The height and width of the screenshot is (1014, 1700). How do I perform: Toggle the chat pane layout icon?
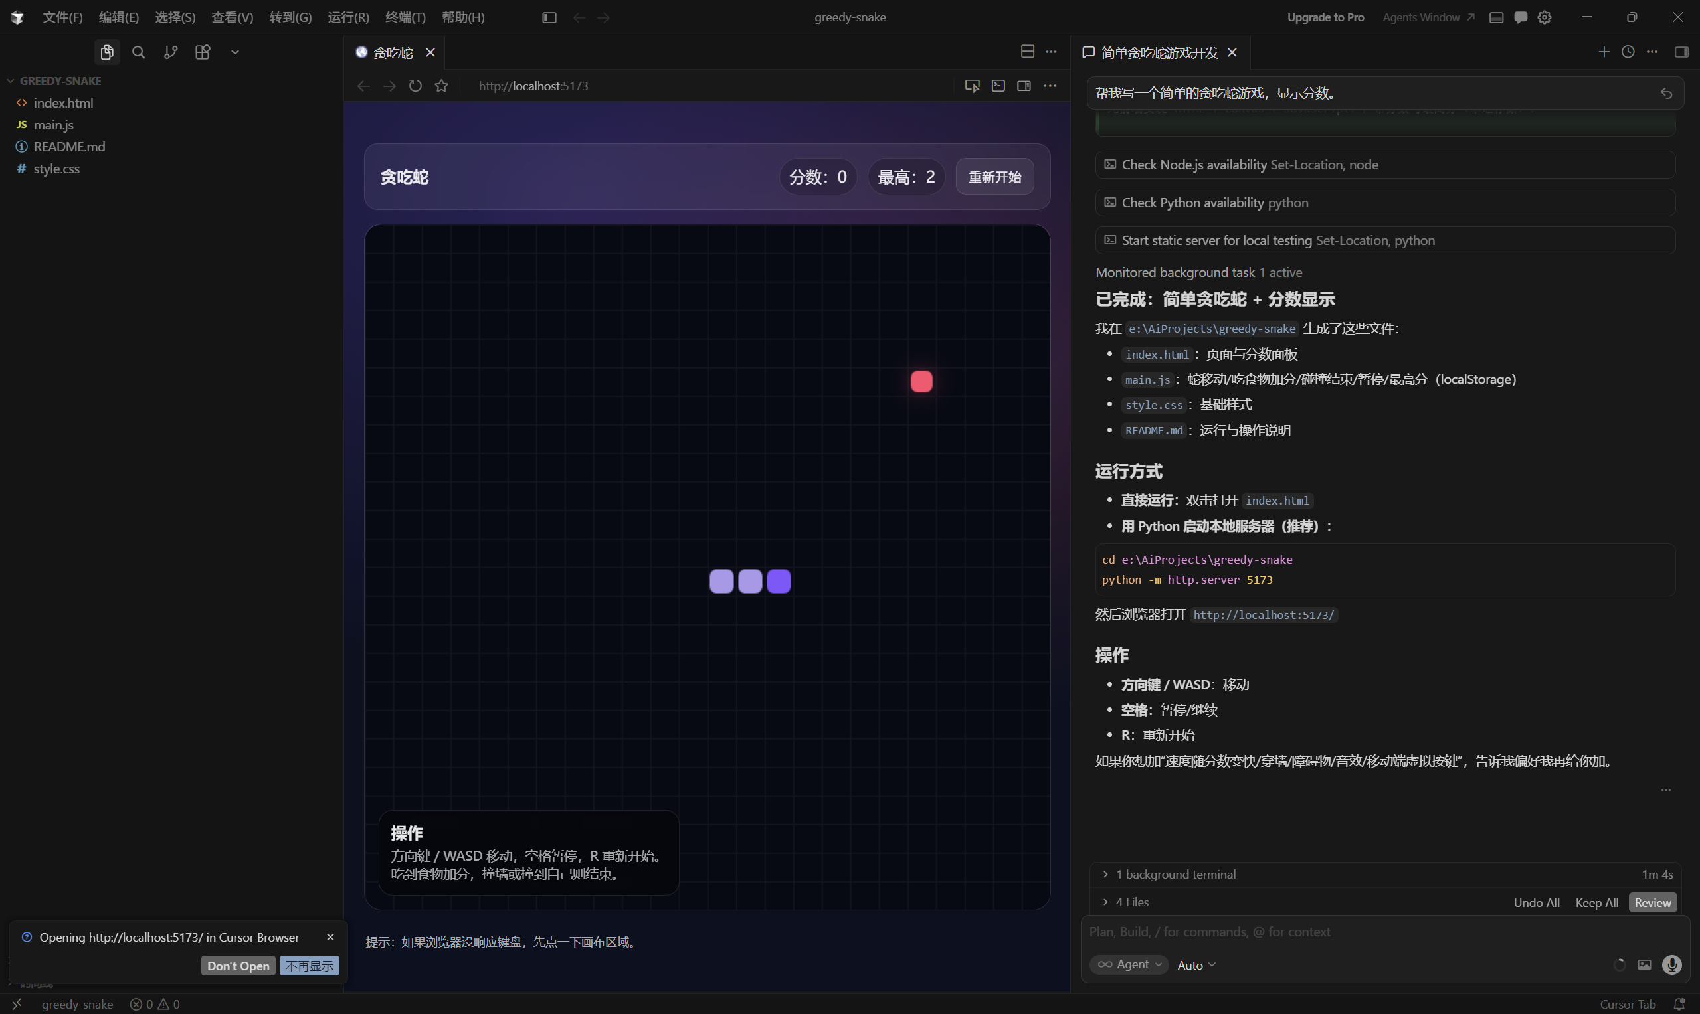point(1681,52)
